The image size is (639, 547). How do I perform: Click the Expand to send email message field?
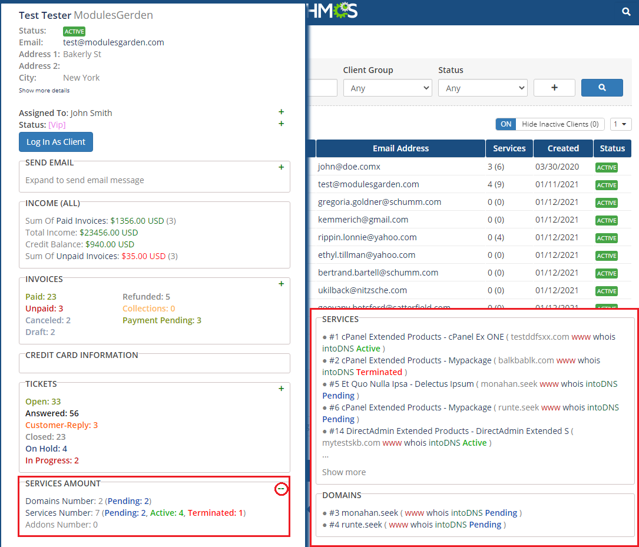click(85, 180)
